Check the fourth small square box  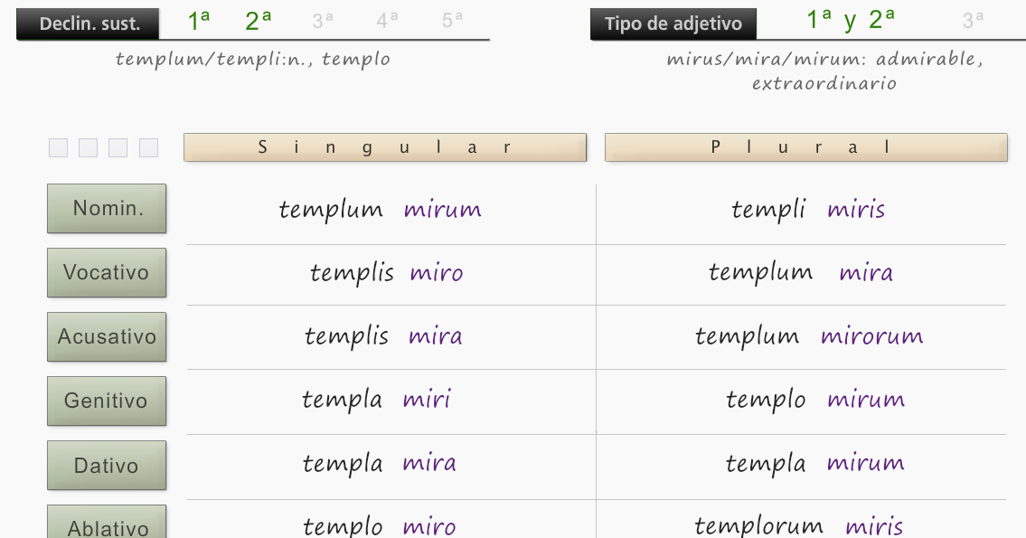148,147
